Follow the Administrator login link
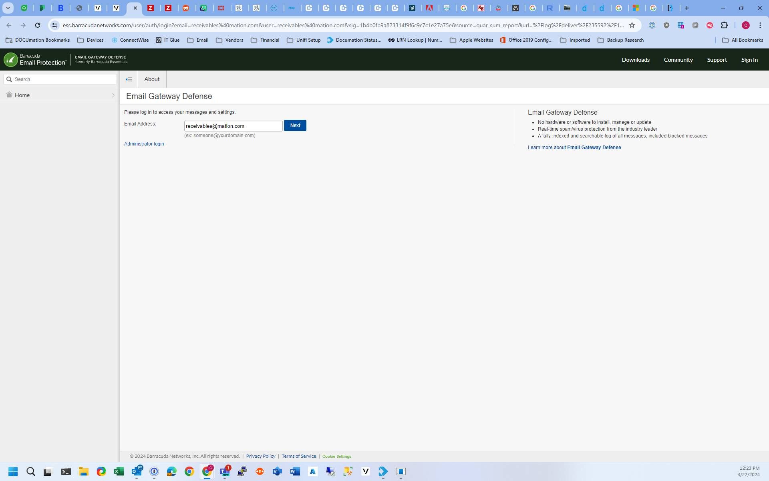Image resolution: width=769 pixels, height=481 pixels. (144, 144)
